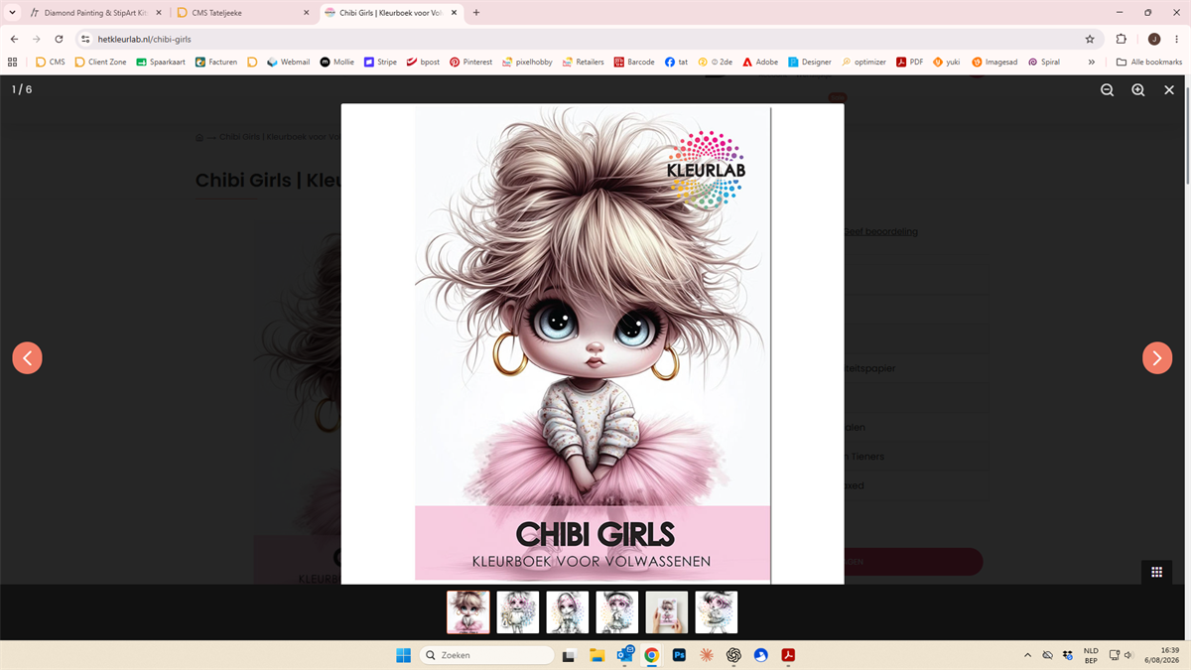The image size is (1191, 670).
Task: Open the Spaarkaart bookmark
Action: point(161,62)
